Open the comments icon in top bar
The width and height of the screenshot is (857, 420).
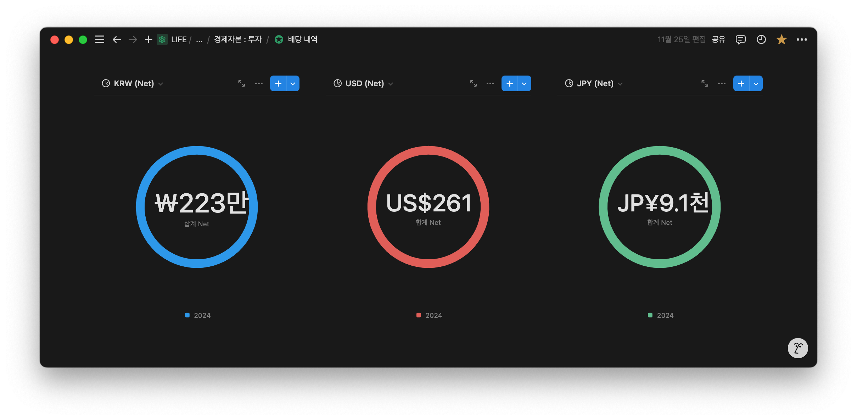[740, 39]
